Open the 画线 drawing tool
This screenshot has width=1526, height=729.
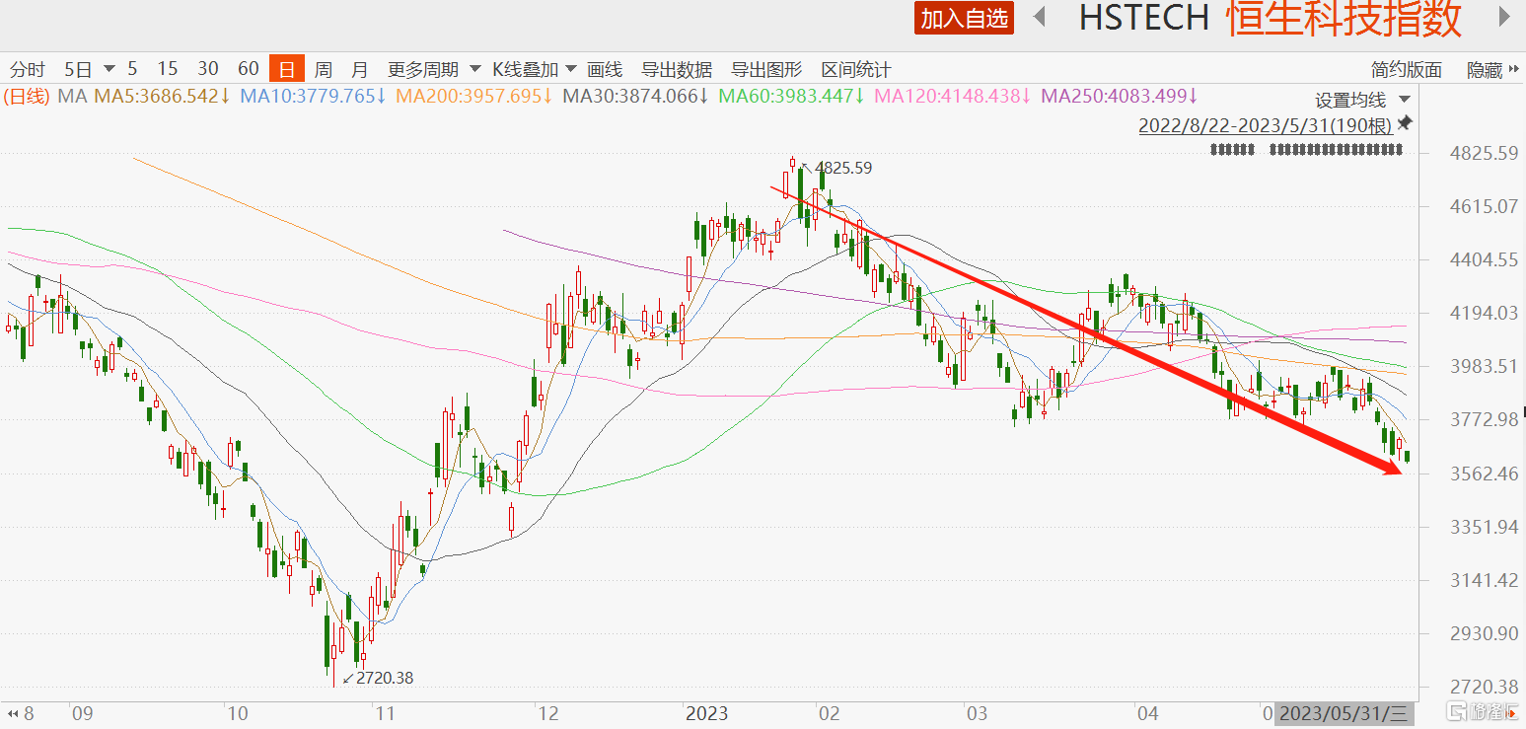tap(605, 69)
